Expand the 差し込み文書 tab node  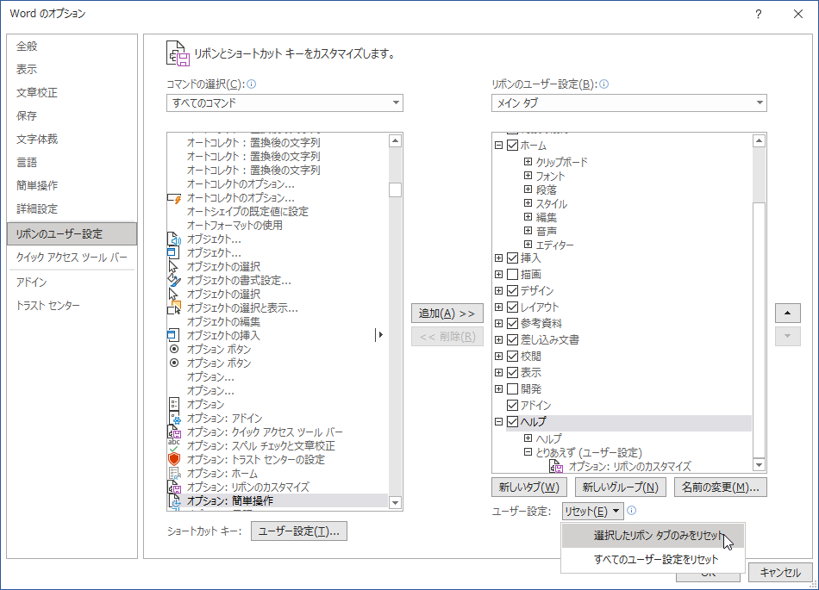pyautogui.click(x=499, y=339)
